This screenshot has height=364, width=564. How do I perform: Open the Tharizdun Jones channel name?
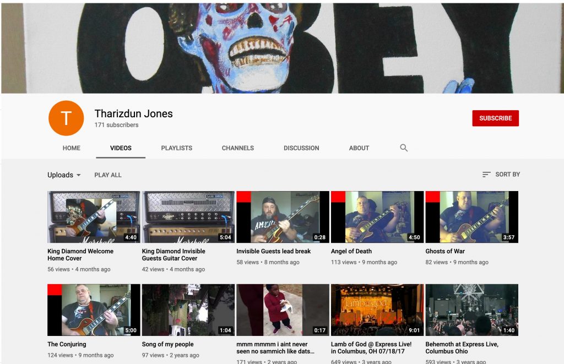[133, 113]
